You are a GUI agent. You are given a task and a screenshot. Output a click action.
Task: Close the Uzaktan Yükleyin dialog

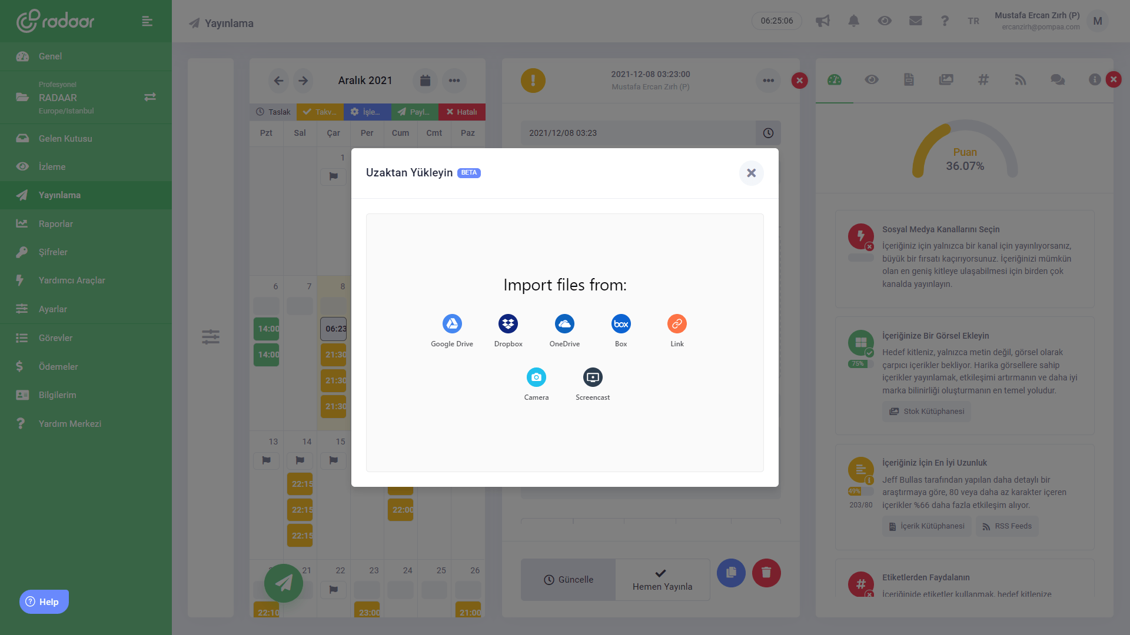751,173
